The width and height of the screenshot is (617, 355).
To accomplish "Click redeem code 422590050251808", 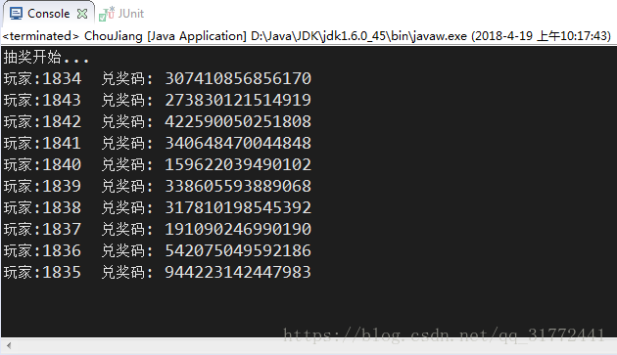I will click(x=238, y=121).
